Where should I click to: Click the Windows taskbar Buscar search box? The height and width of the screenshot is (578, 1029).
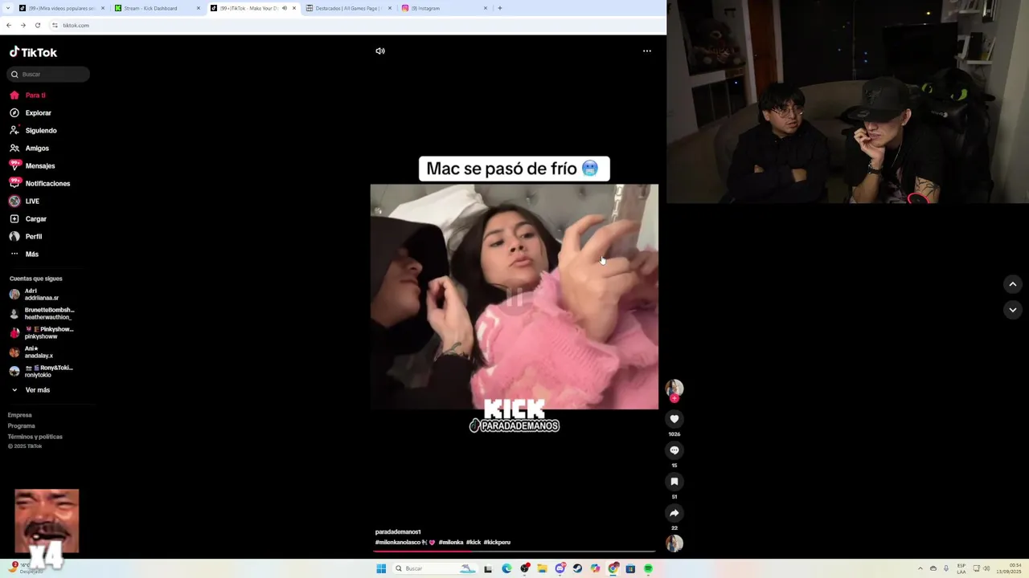pos(435,568)
